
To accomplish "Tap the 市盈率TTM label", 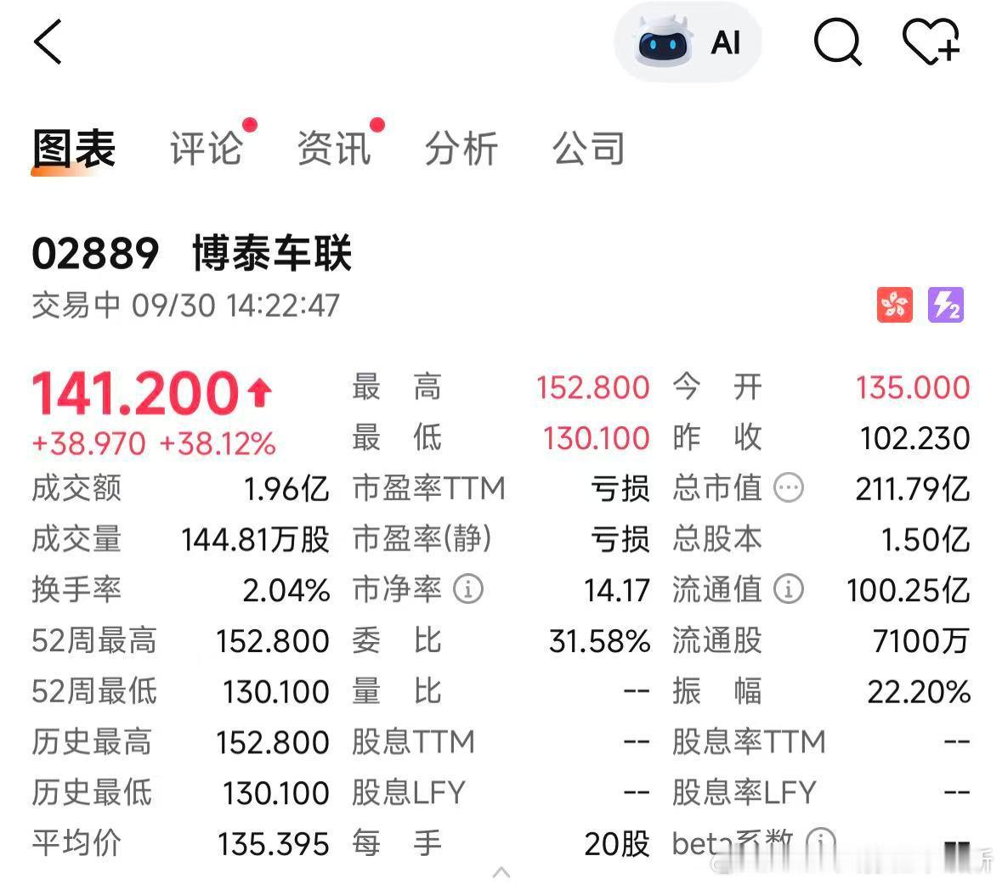I will (429, 488).
